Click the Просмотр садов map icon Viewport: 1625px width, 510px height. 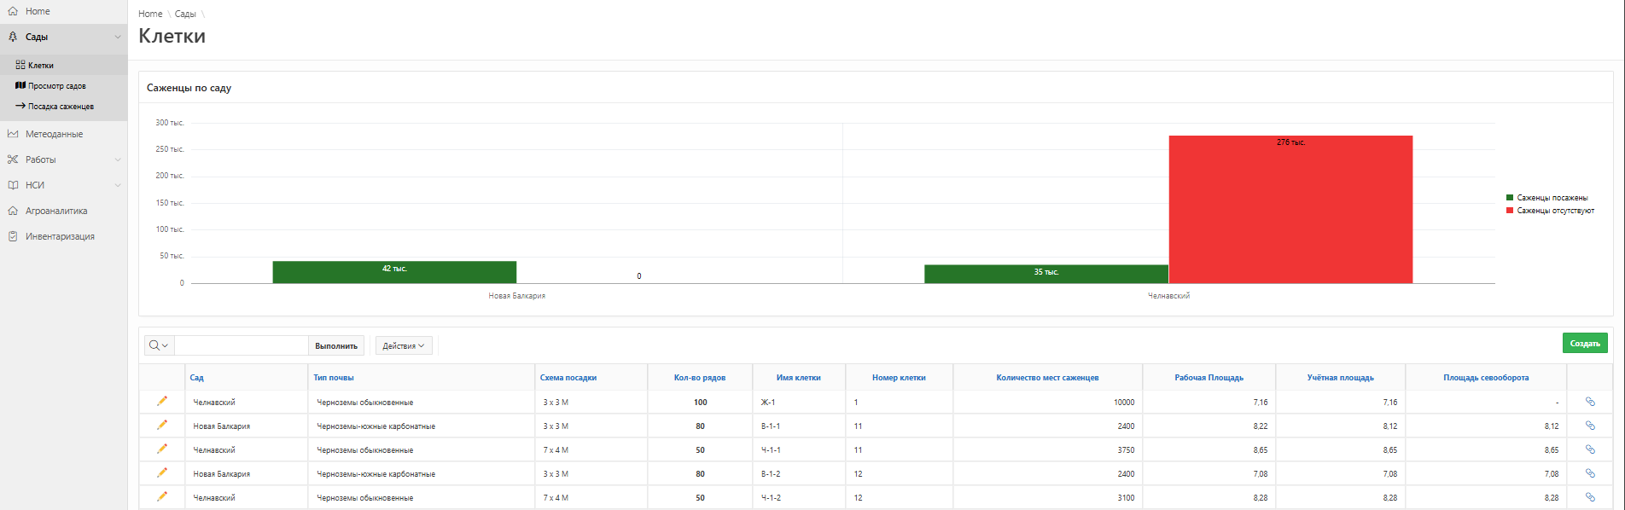tap(20, 85)
